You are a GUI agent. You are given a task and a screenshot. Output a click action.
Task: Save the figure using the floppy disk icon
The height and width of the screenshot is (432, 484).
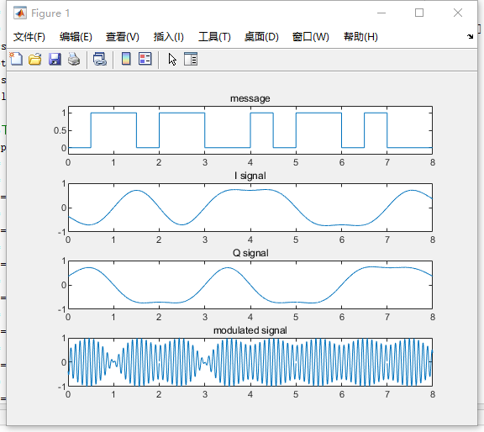click(55, 59)
